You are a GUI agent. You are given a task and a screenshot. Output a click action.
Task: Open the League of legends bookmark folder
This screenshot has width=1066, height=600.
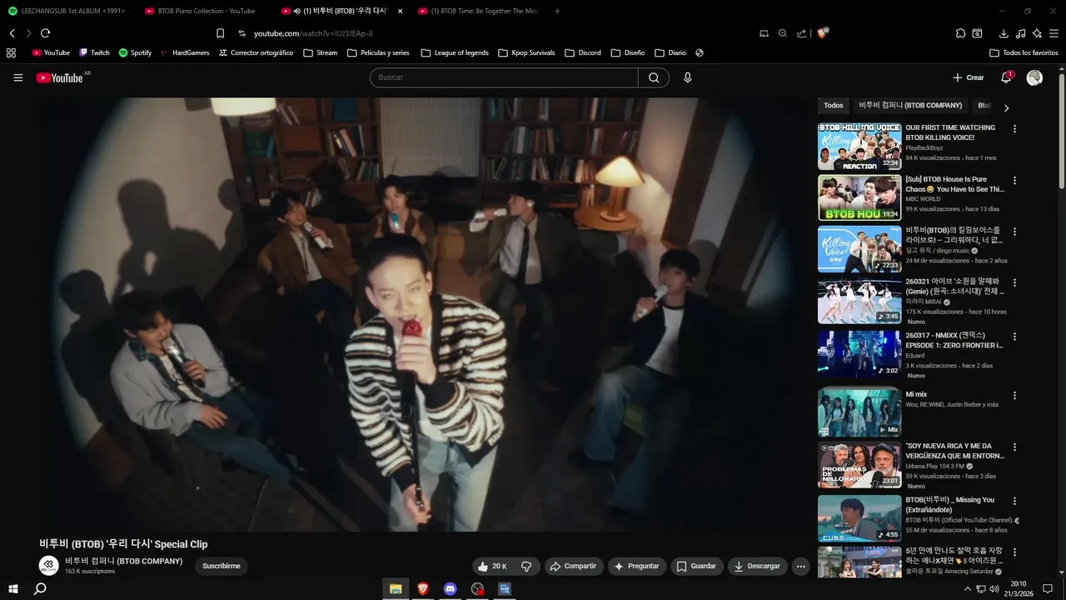coord(455,52)
